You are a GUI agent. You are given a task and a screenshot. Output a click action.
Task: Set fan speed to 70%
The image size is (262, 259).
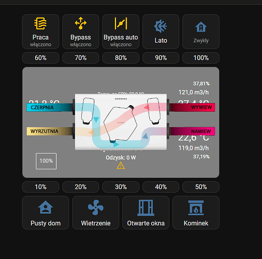[81, 58]
